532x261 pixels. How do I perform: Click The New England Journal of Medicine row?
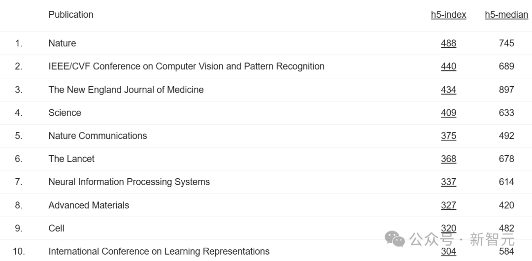[266, 90]
